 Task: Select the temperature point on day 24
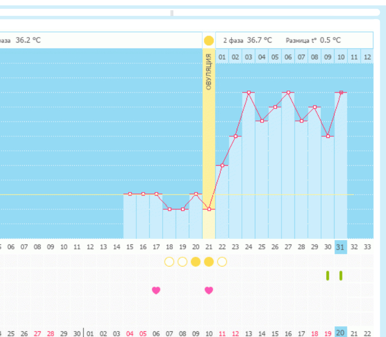tap(249, 93)
